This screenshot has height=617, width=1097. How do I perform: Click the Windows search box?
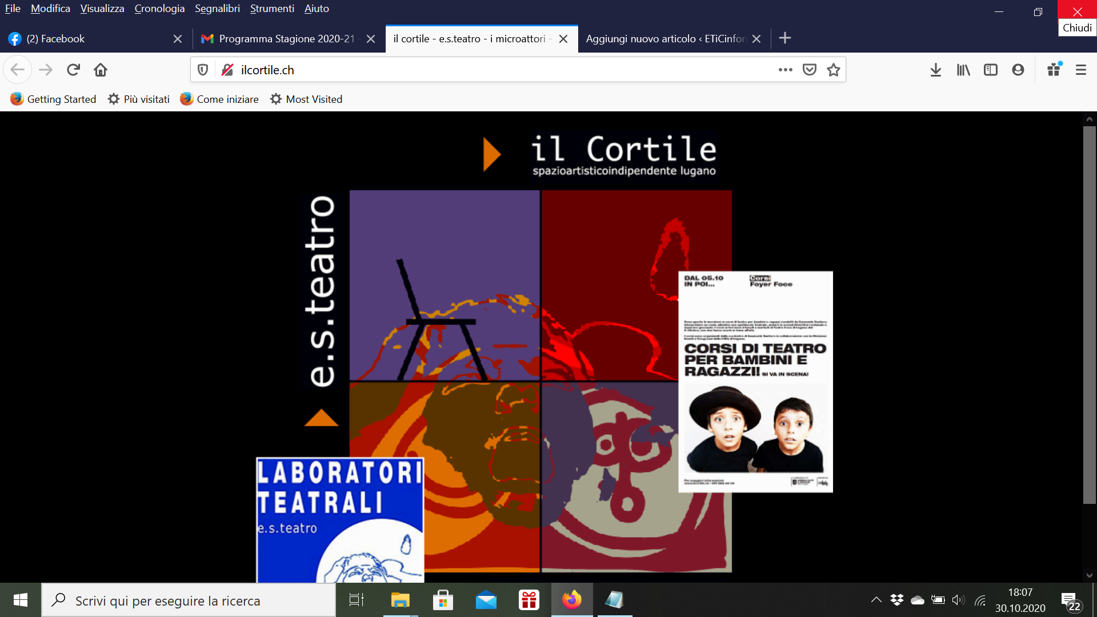point(189,600)
